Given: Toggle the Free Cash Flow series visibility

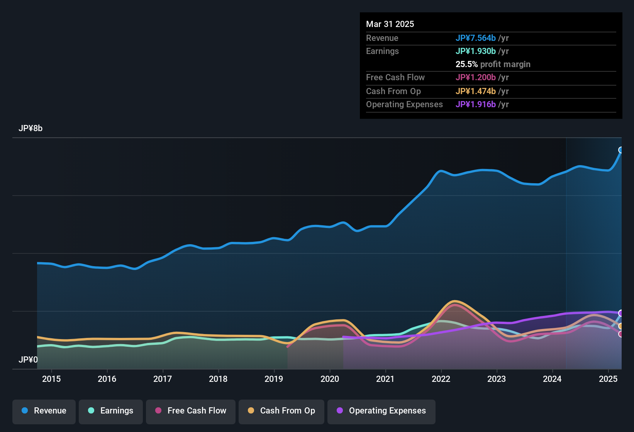Looking at the screenshot, I should tap(190, 411).
